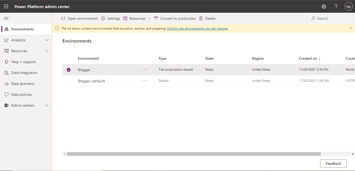Click the Resources sidebar icon
355x171 pixels.
click(6, 51)
